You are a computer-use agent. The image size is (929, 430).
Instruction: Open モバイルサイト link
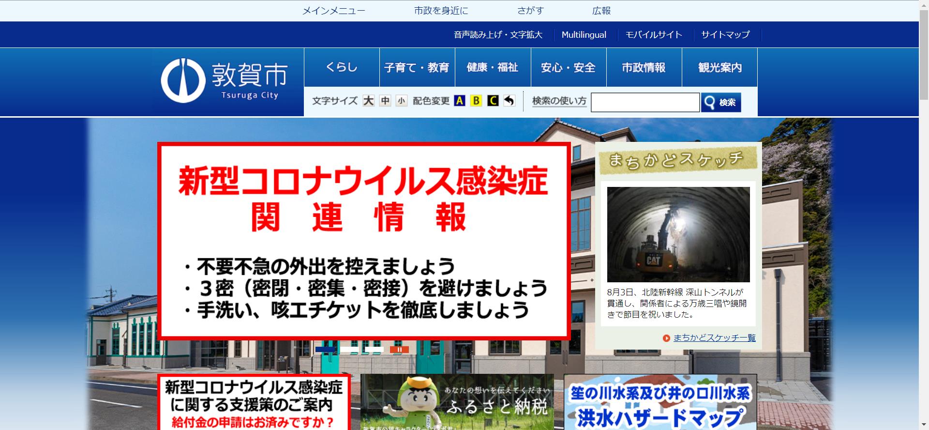(654, 35)
